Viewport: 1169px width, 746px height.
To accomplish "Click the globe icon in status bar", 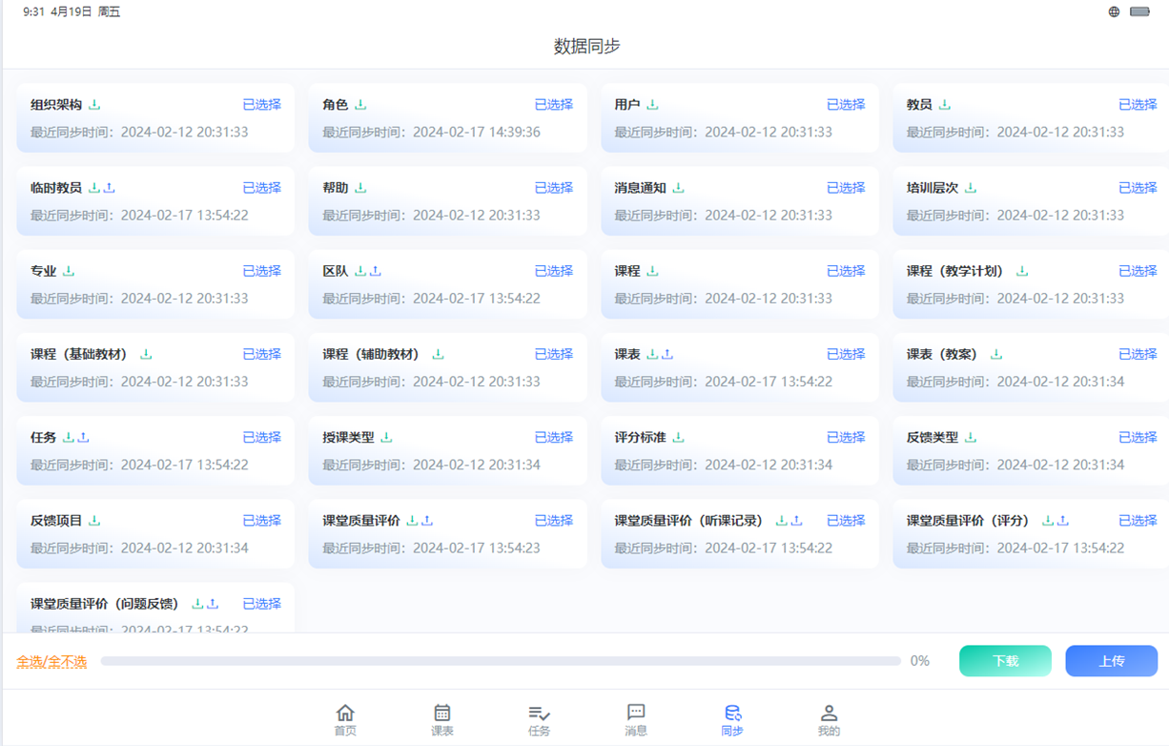I will click(x=1114, y=11).
